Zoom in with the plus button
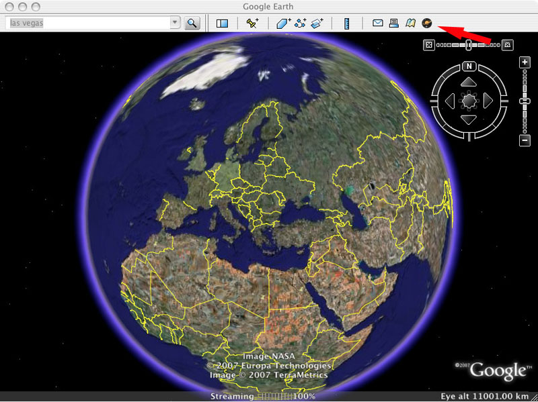The image size is (538, 402). (x=525, y=62)
